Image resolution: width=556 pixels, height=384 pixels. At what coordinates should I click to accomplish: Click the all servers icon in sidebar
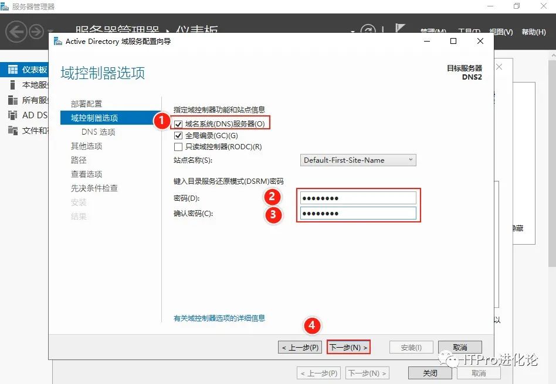click(x=13, y=100)
